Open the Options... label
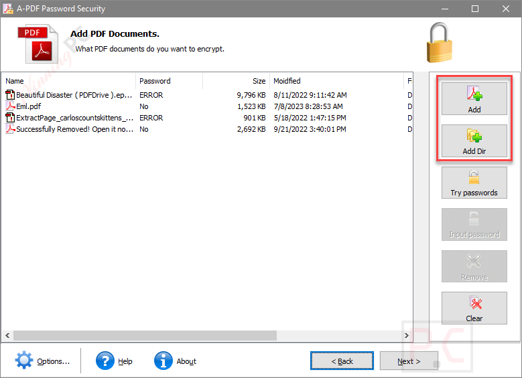 click(x=53, y=361)
